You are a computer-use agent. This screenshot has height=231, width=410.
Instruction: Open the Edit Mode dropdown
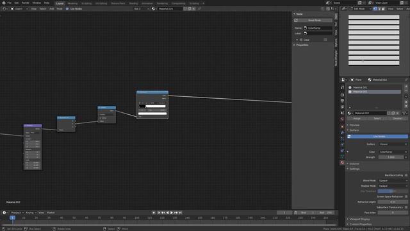[360, 8]
